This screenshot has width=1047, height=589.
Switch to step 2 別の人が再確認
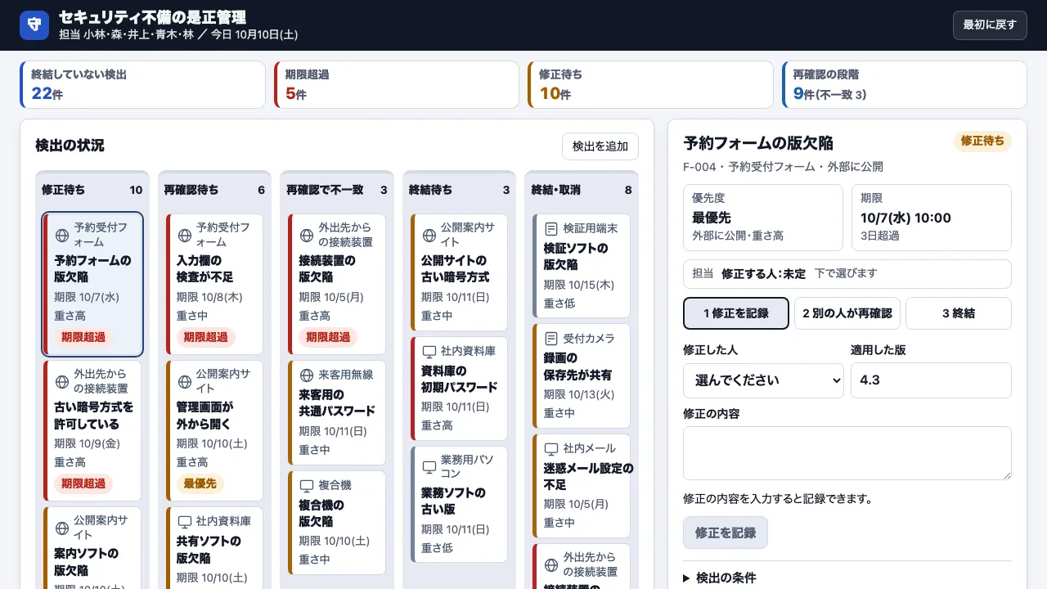[847, 313]
